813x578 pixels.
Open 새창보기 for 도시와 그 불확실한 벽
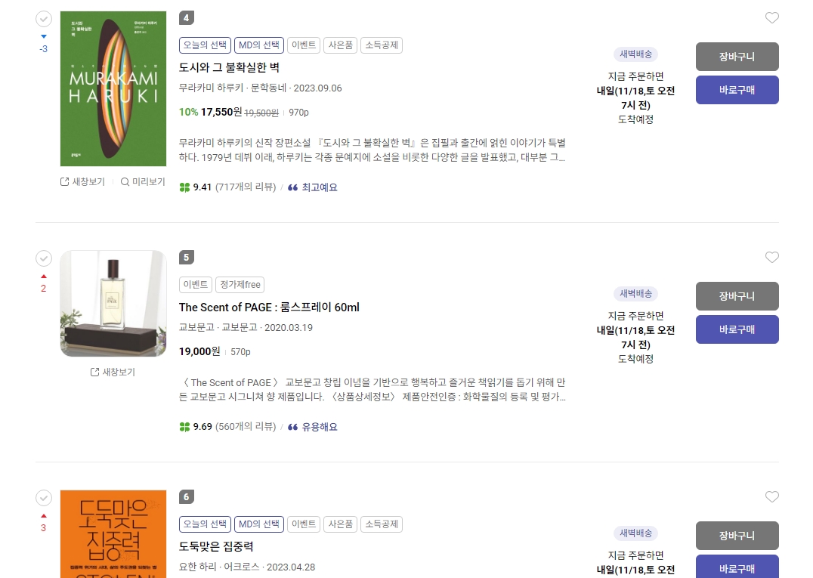83,181
